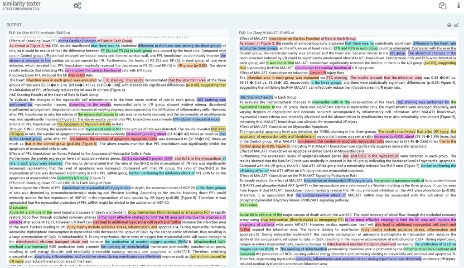The image size is (464, 268).
Task: Show statistics via the chart icon
Action: tap(456, 25)
